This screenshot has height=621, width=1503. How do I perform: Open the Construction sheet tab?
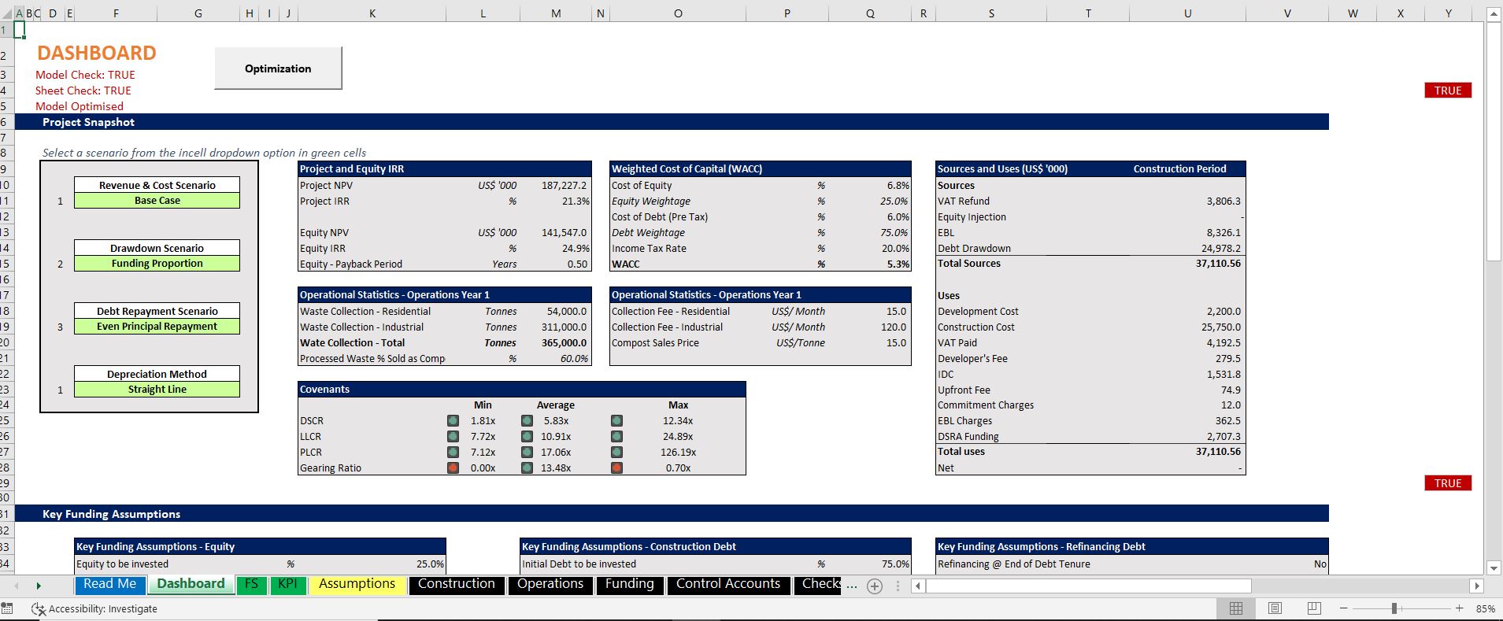(457, 584)
